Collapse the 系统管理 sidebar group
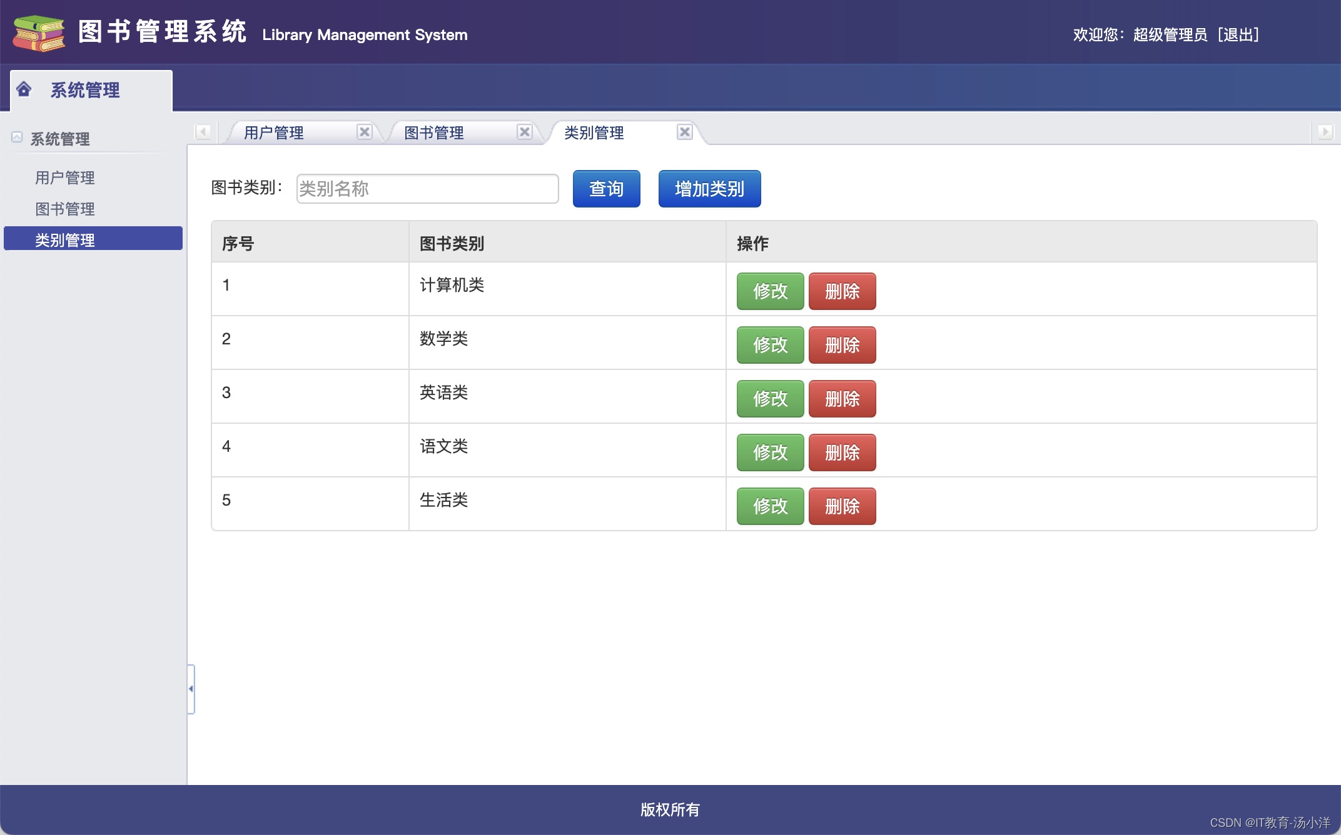Screen dimensions: 1341x835 click(x=17, y=137)
